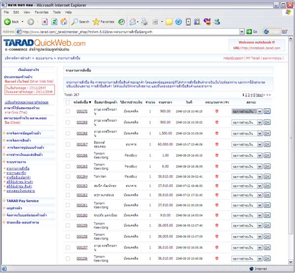Open the Tools menu
Viewport: 295px width, 273px height.
tap(57, 12)
